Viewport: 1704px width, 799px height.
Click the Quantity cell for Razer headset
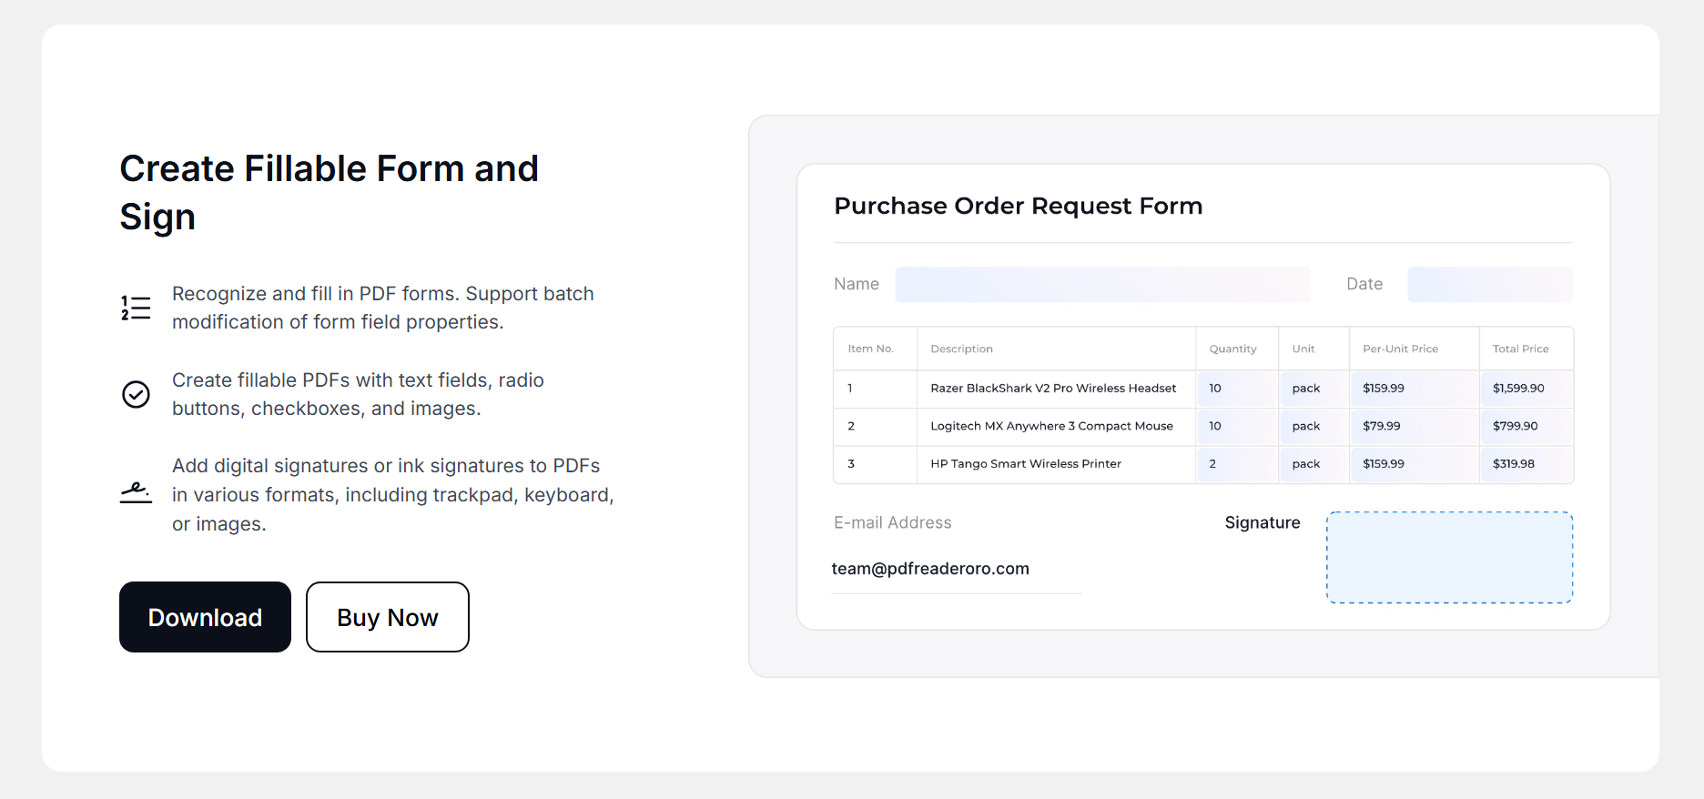[1237, 389]
